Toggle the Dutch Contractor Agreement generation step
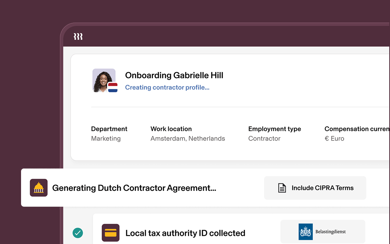This screenshot has height=244, width=390. click(x=135, y=188)
